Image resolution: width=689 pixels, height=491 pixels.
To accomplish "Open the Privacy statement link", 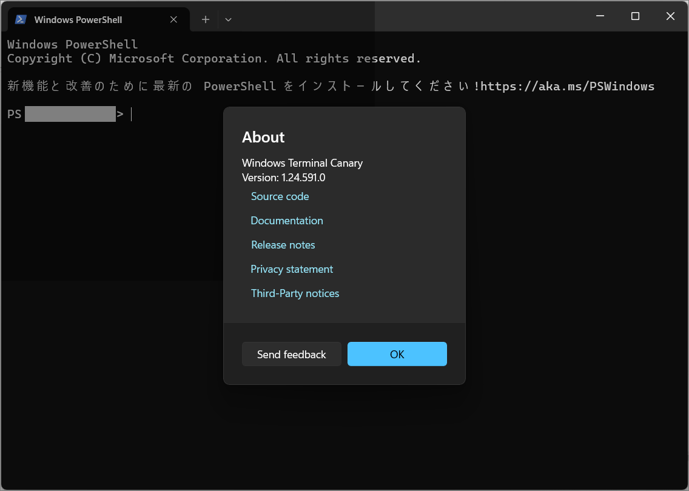I will [x=292, y=269].
